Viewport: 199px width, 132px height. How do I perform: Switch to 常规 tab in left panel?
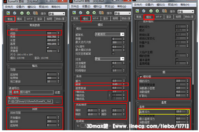click(10, 19)
